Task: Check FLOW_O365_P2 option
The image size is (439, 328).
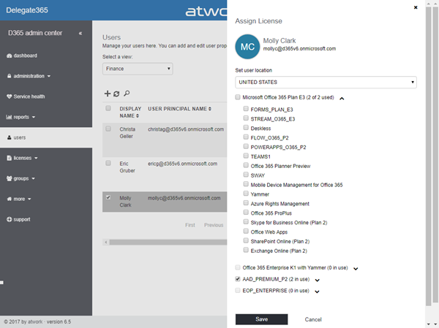Action: coord(246,137)
